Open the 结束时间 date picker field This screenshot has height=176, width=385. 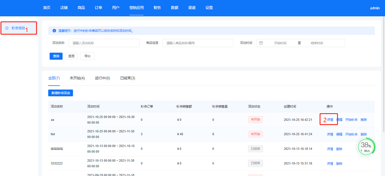pos(317,43)
